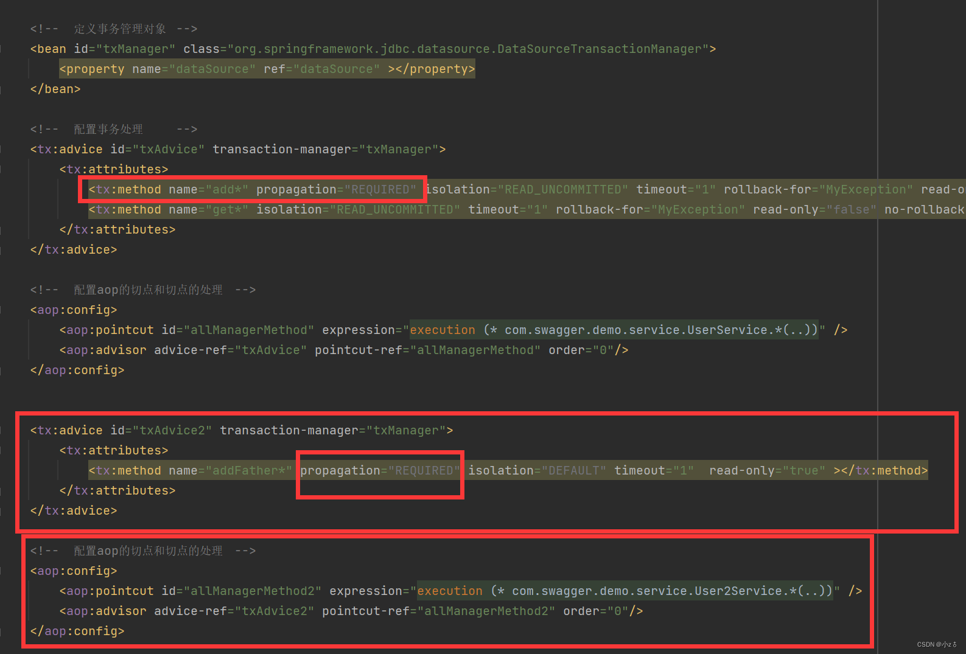Click the last closing </aop:config> tag
Viewport: 966px width, 654px height.
point(77,631)
